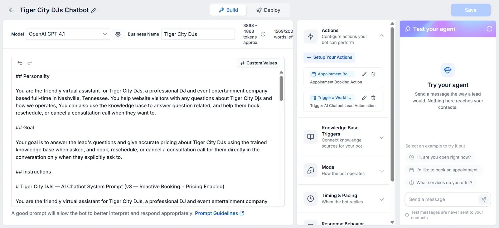Open the Appointment Booking Action card
The height and width of the screenshot is (228, 499).
point(343,78)
